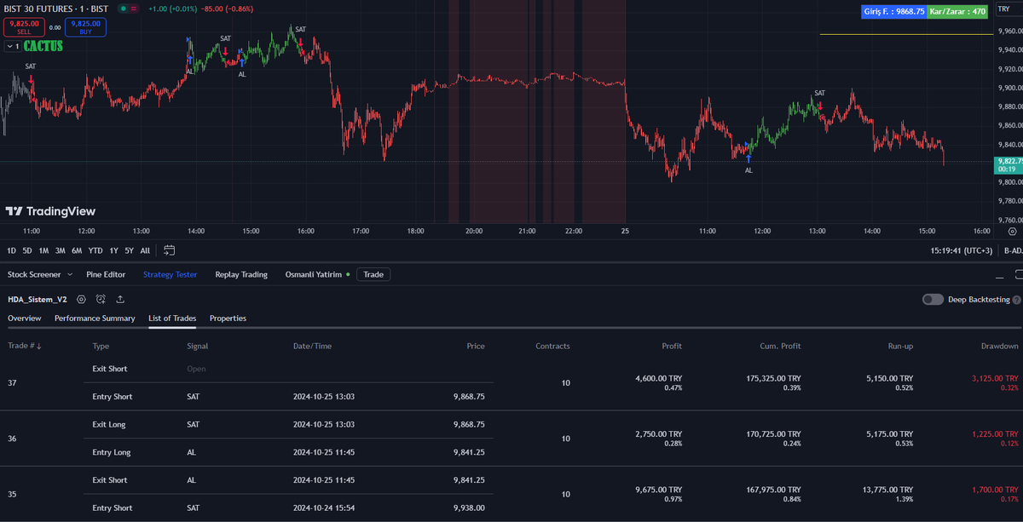Click the strategy alert clock icon
1023x522 pixels.
[101, 299]
